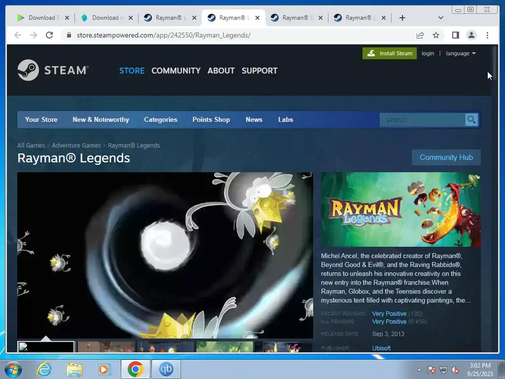The image size is (505, 379).
Task: Open the Categories menu
Action: click(x=161, y=119)
